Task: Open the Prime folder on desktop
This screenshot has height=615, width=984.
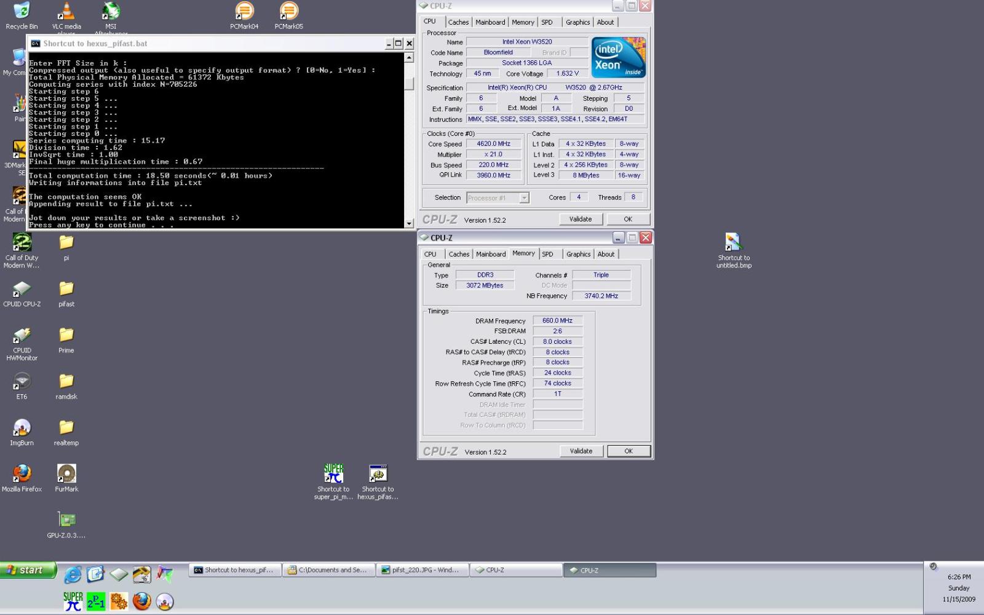Action: click(66, 339)
